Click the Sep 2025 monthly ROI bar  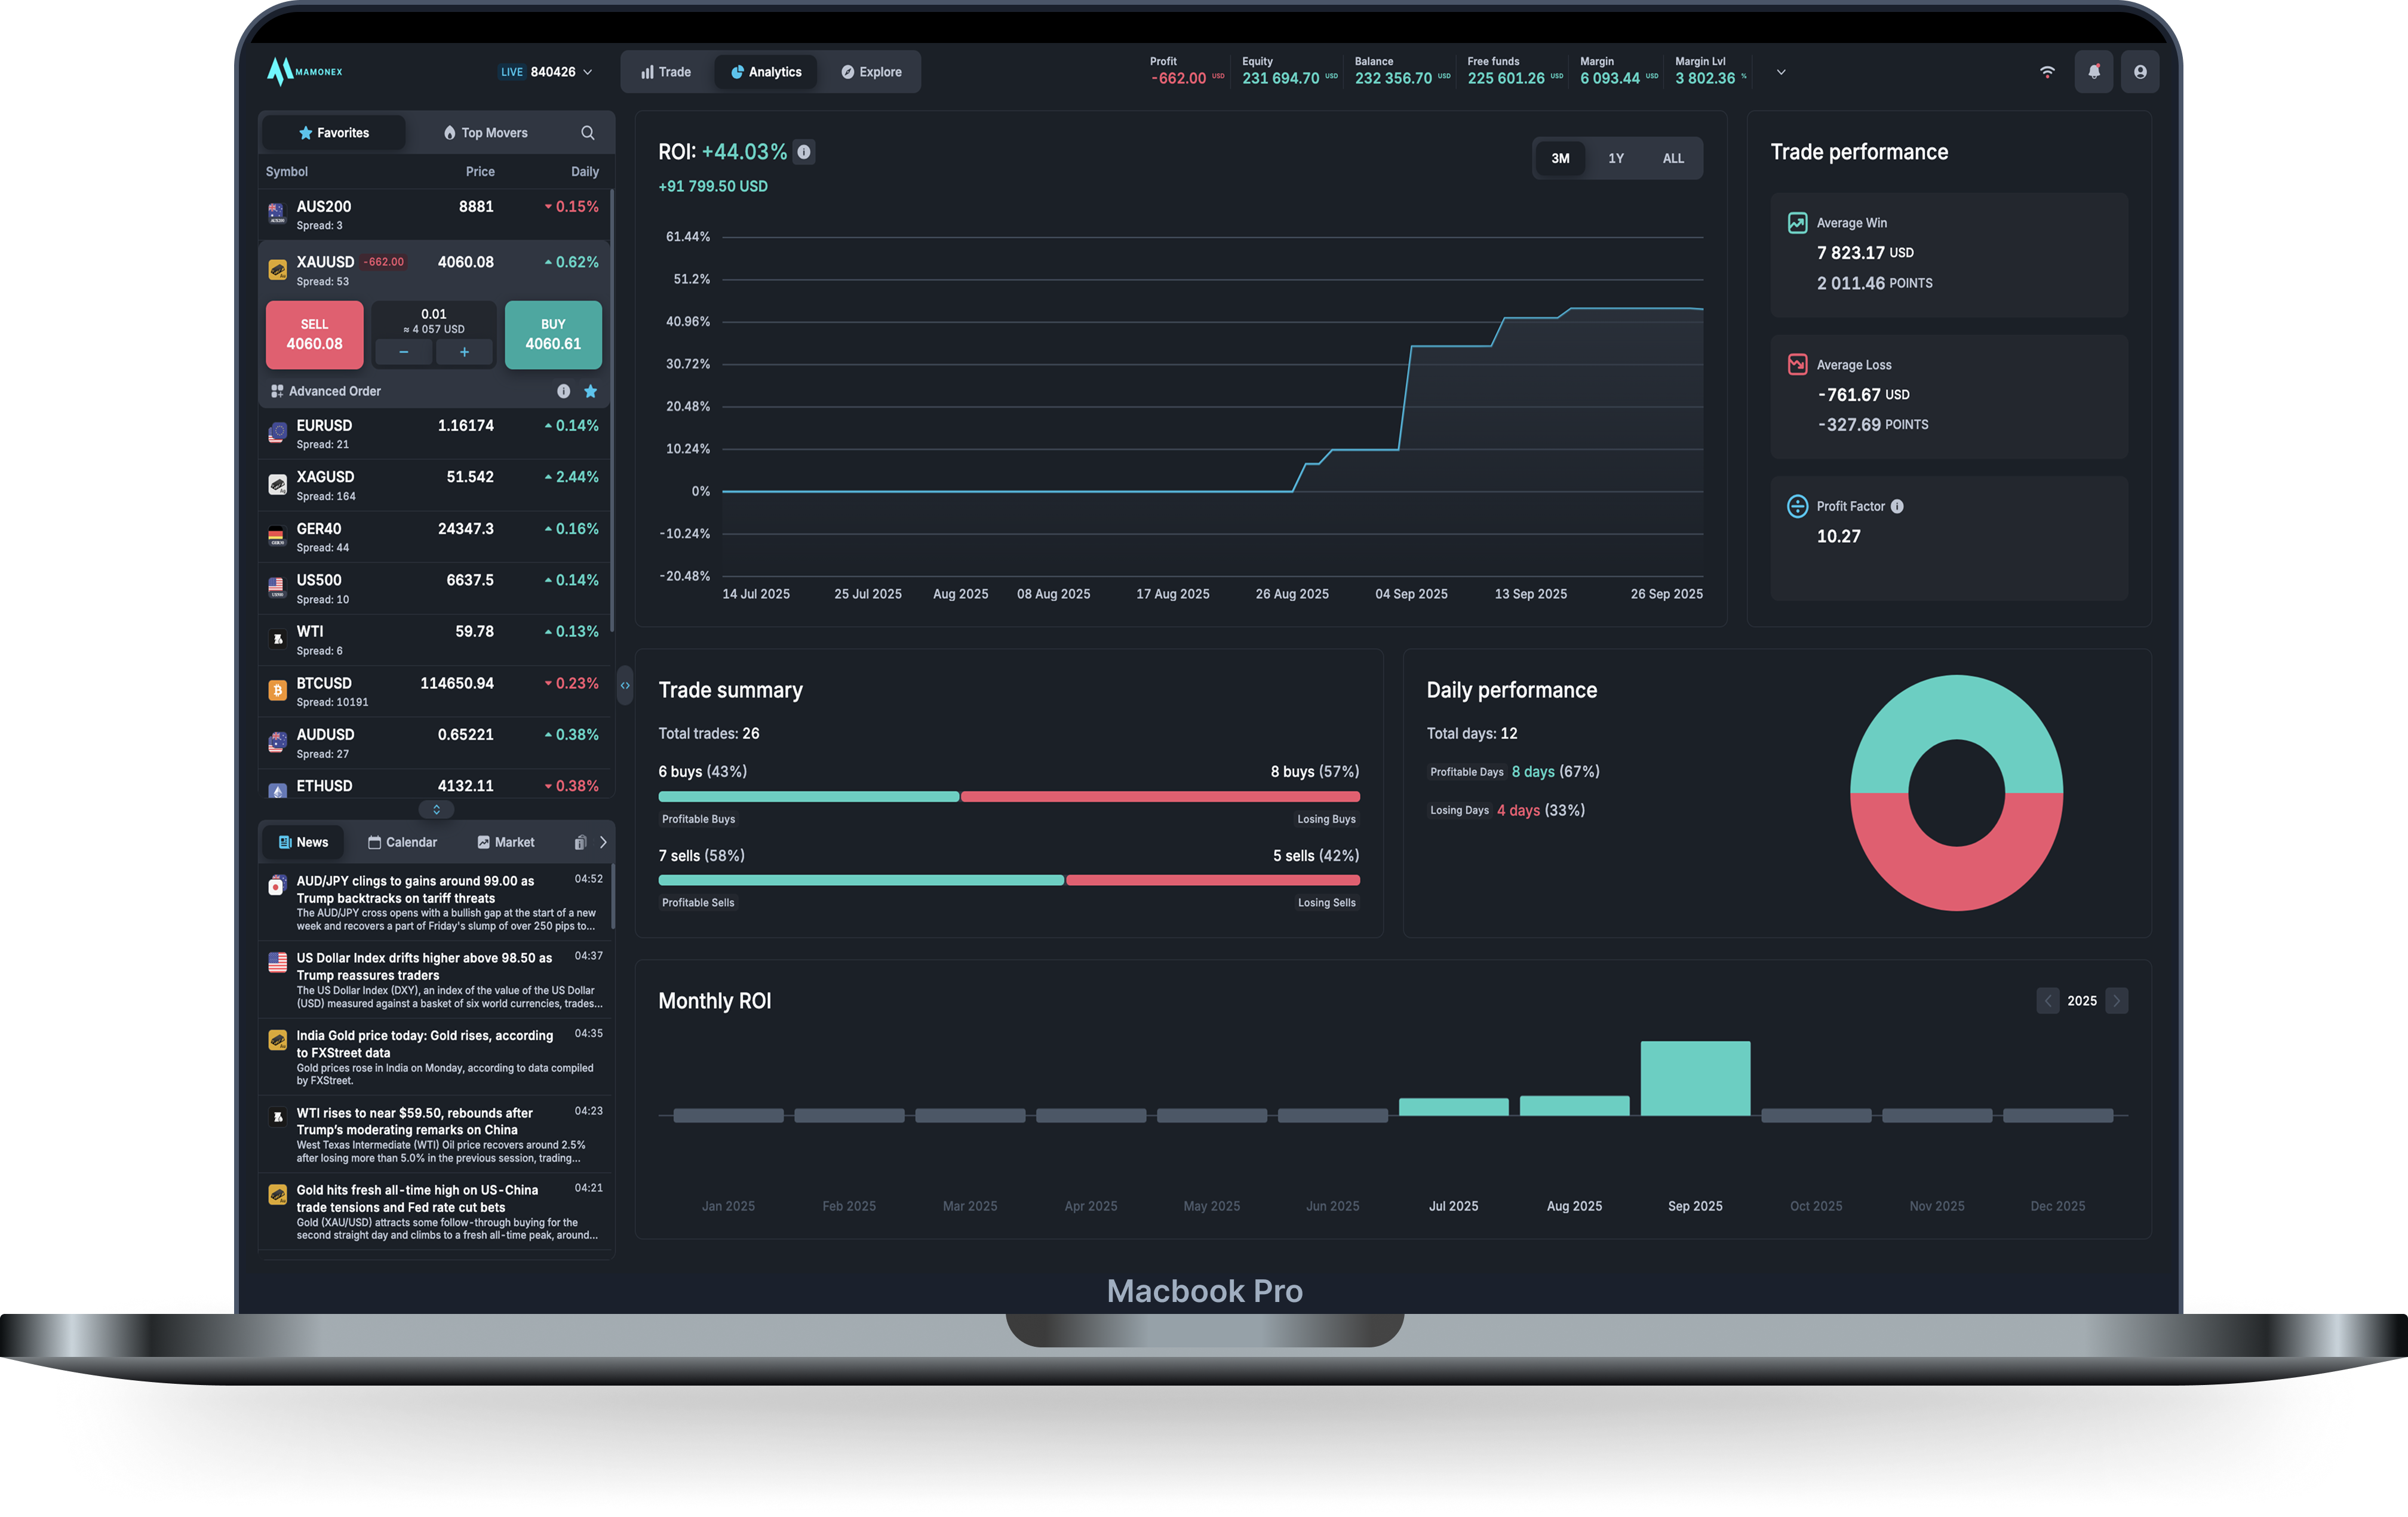(x=1695, y=1078)
